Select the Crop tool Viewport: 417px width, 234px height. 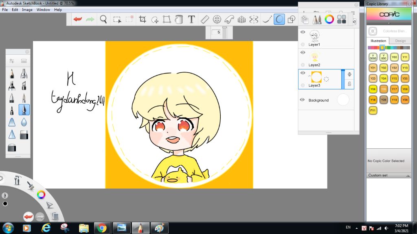pos(143,19)
